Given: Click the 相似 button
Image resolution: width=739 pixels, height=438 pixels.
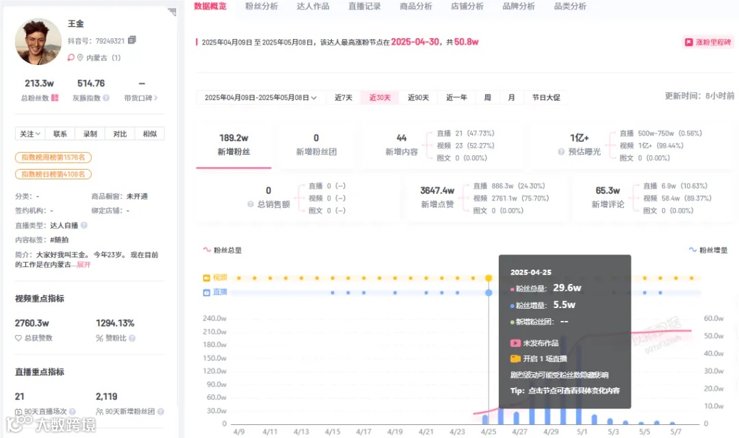Looking at the screenshot, I should click(x=149, y=134).
